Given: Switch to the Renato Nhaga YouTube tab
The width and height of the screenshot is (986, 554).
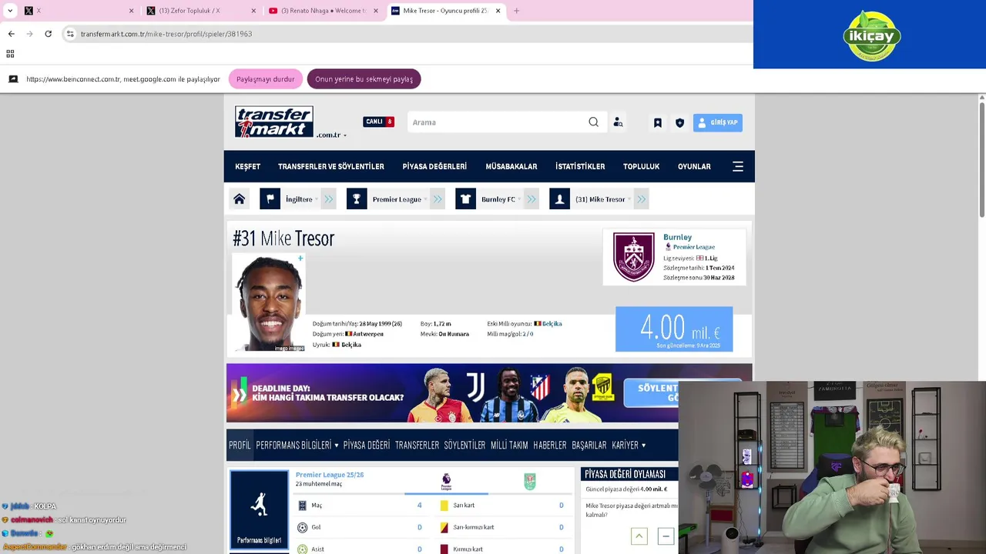Looking at the screenshot, I should point(324,11).
